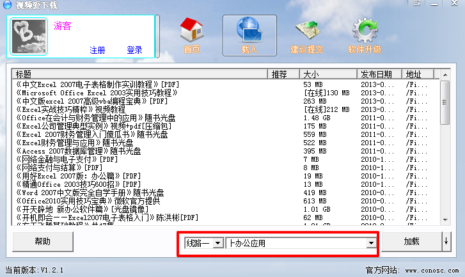Click the splitter bar beside the user panel
The height and width of the screenshot is (277, 465).
pos(157,36)
